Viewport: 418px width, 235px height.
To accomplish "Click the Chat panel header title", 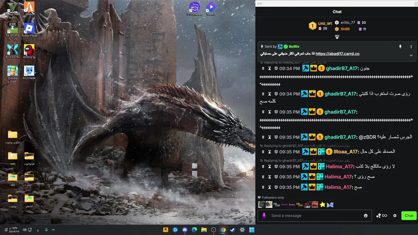I will [x=337, y=12].
